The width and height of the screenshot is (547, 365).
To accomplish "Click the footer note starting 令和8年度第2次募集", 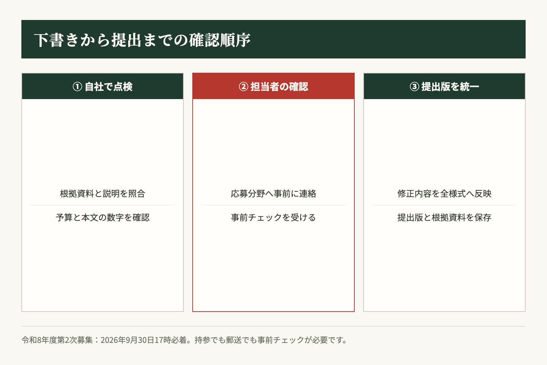I will 184,340.
